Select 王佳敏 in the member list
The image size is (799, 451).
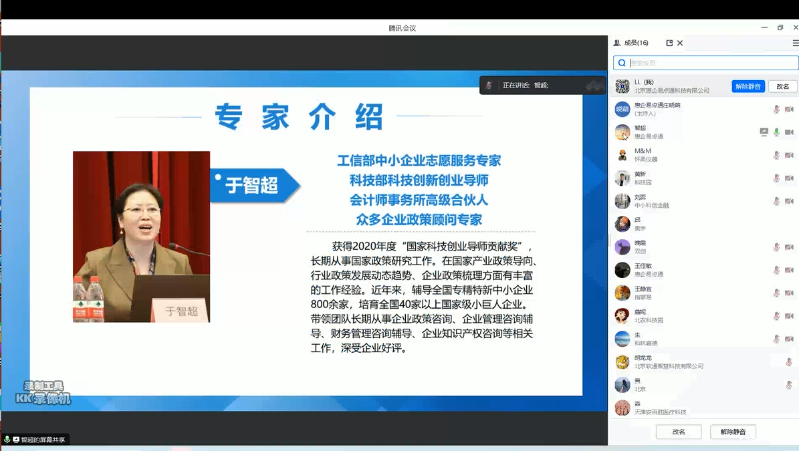[669, 270]
